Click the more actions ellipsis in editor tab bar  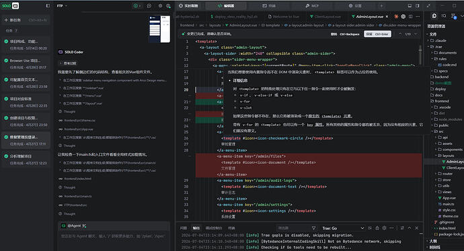(418, 17)
